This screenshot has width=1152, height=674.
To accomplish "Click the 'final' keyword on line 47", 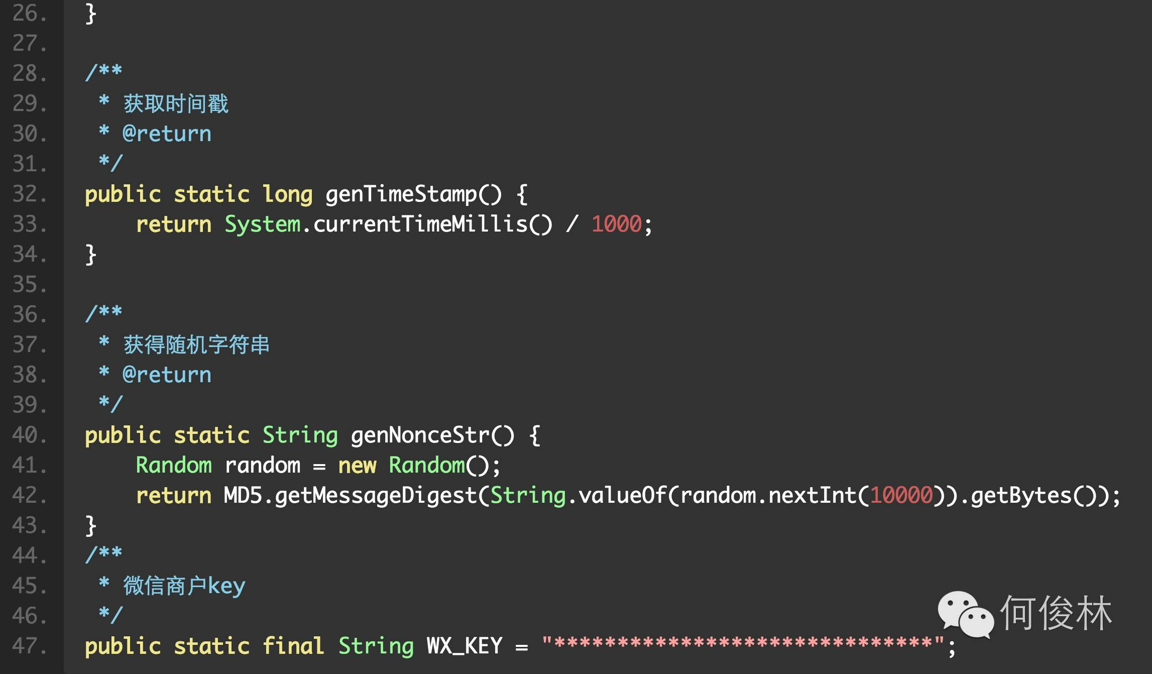I will click(293, 646).
